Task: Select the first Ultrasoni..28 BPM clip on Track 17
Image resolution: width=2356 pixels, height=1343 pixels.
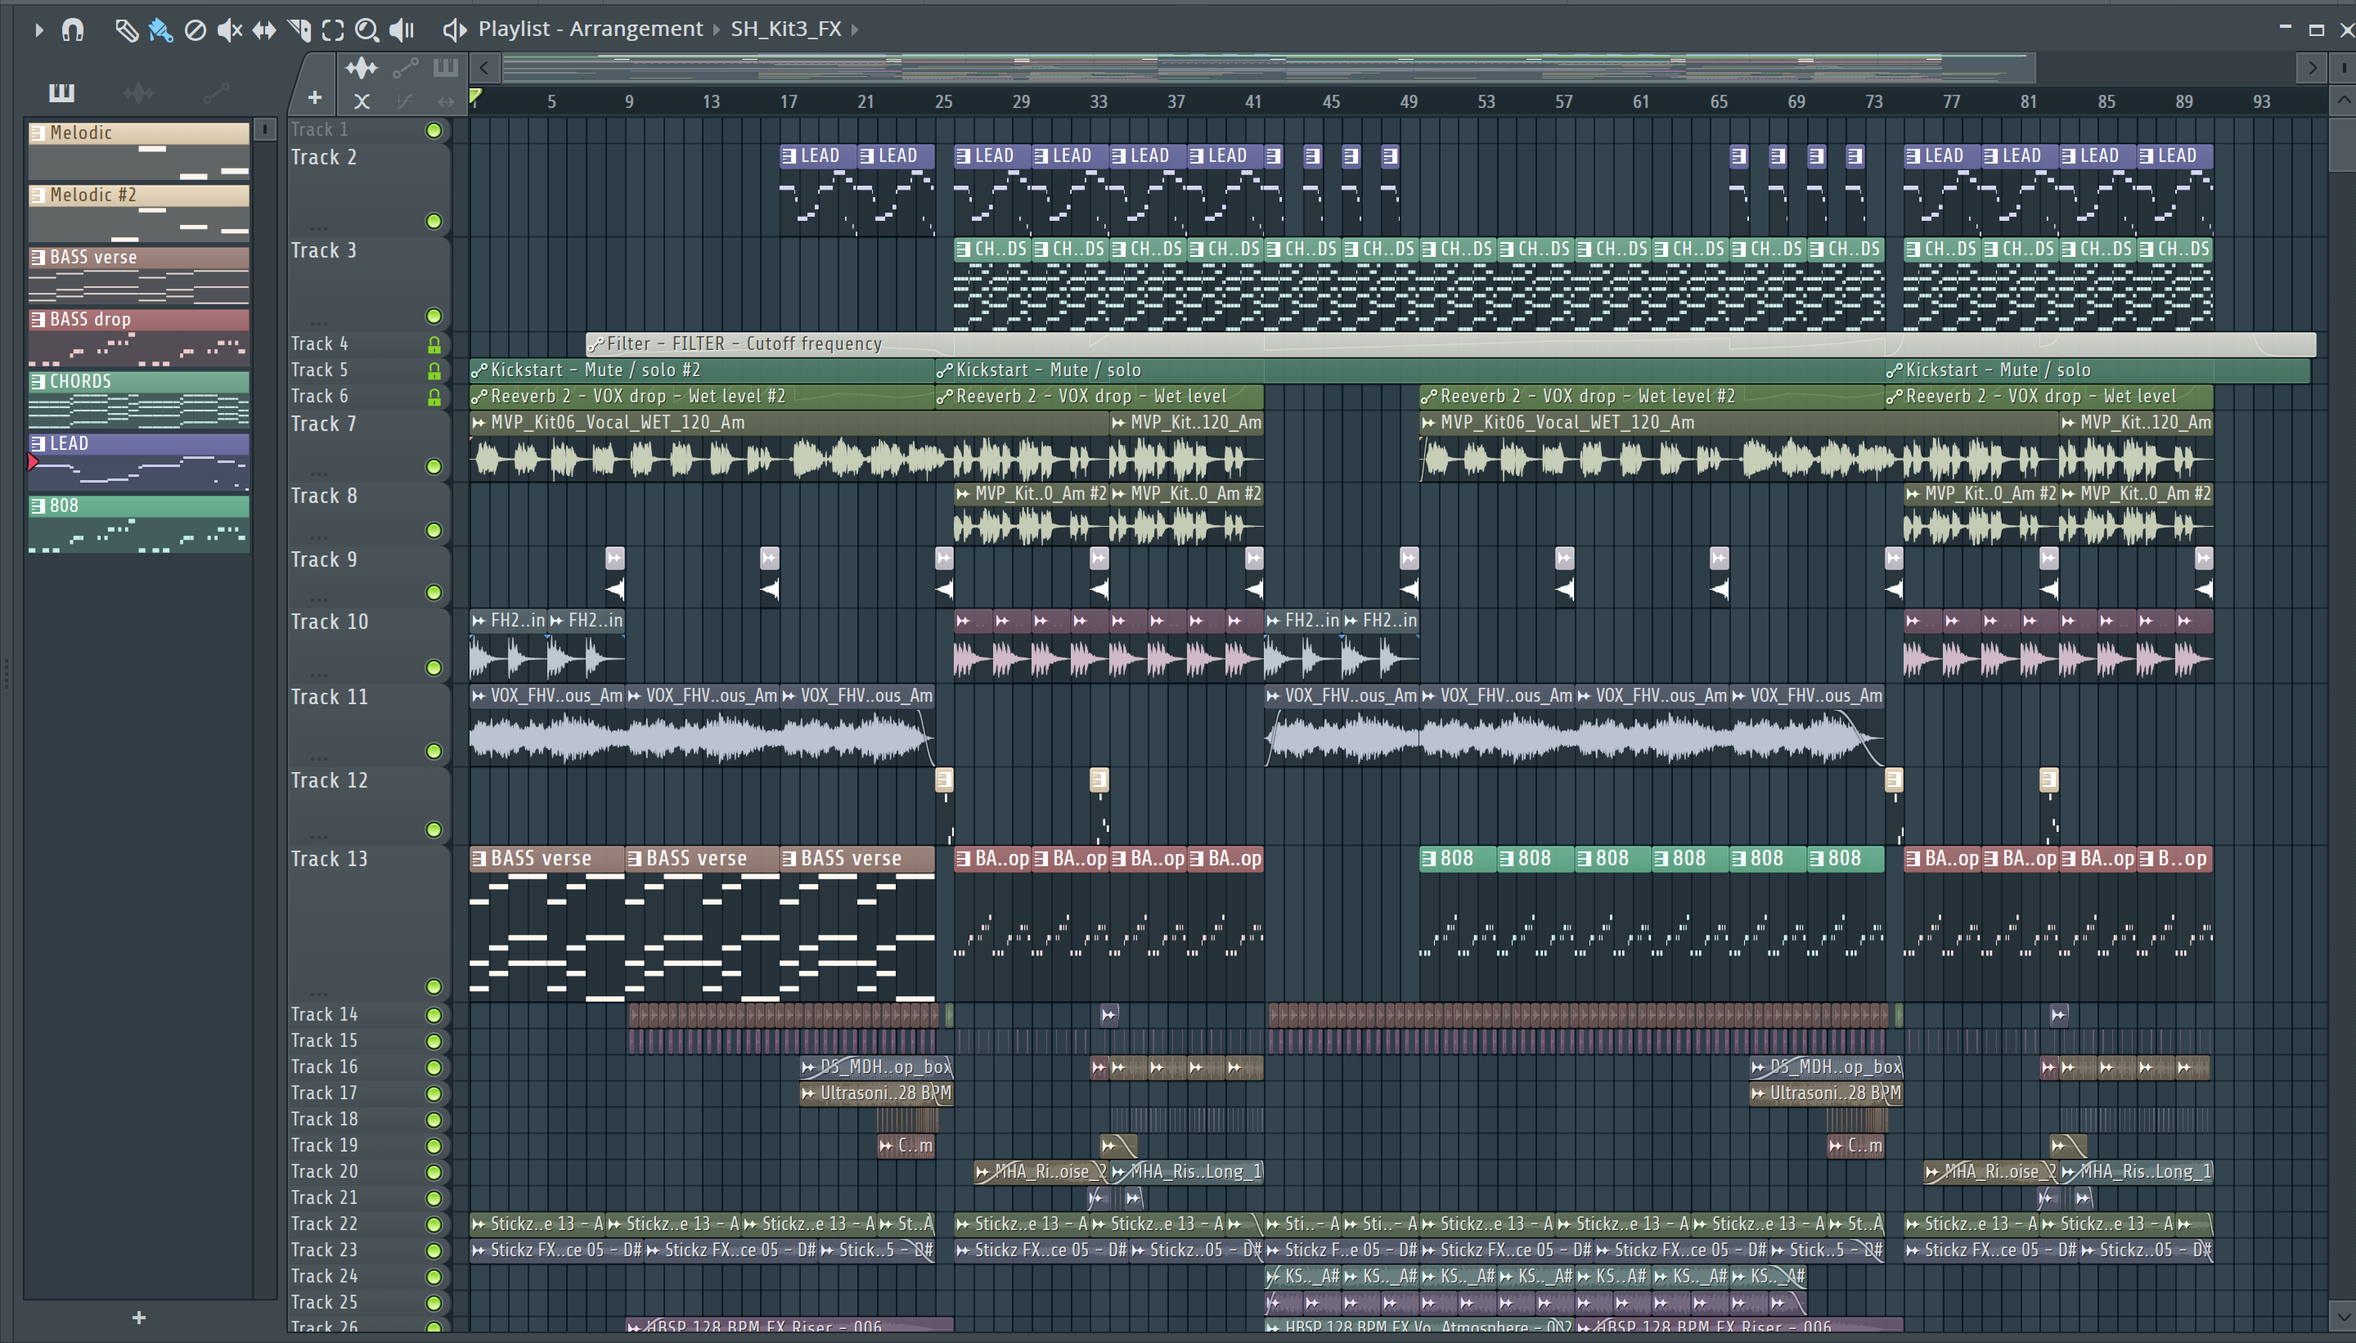Action: pos(876,1093)
